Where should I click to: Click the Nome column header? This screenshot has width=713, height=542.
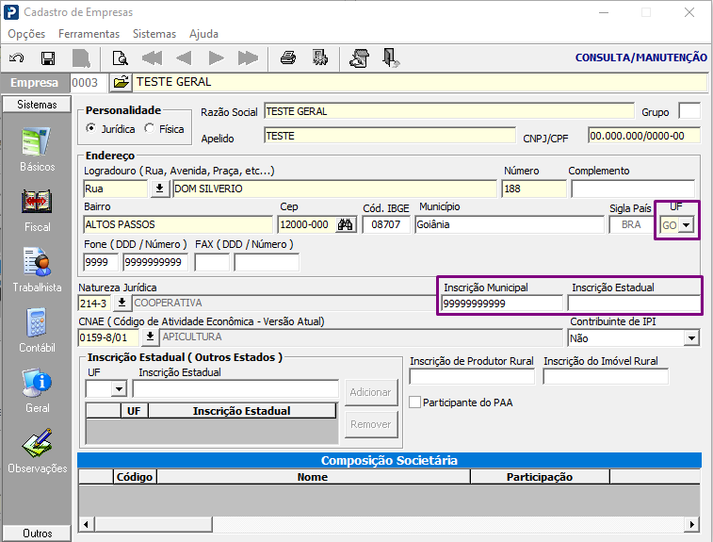click(x=313, y=476)
